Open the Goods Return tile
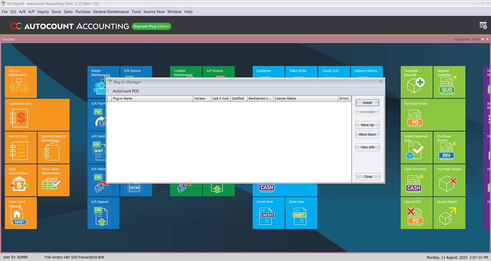 [x=449, y=213]
